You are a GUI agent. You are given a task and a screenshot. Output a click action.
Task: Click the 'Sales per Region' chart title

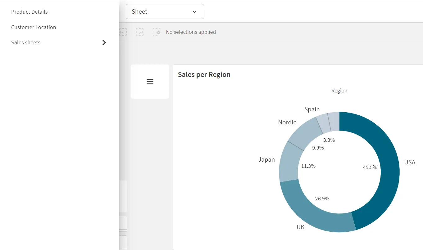pyautogui.click(x=204, y=74)
